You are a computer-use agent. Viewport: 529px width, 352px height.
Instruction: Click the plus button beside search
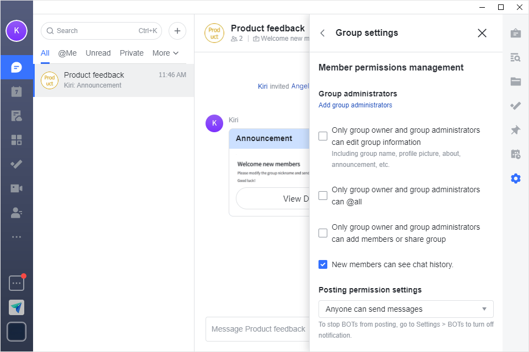177,31
